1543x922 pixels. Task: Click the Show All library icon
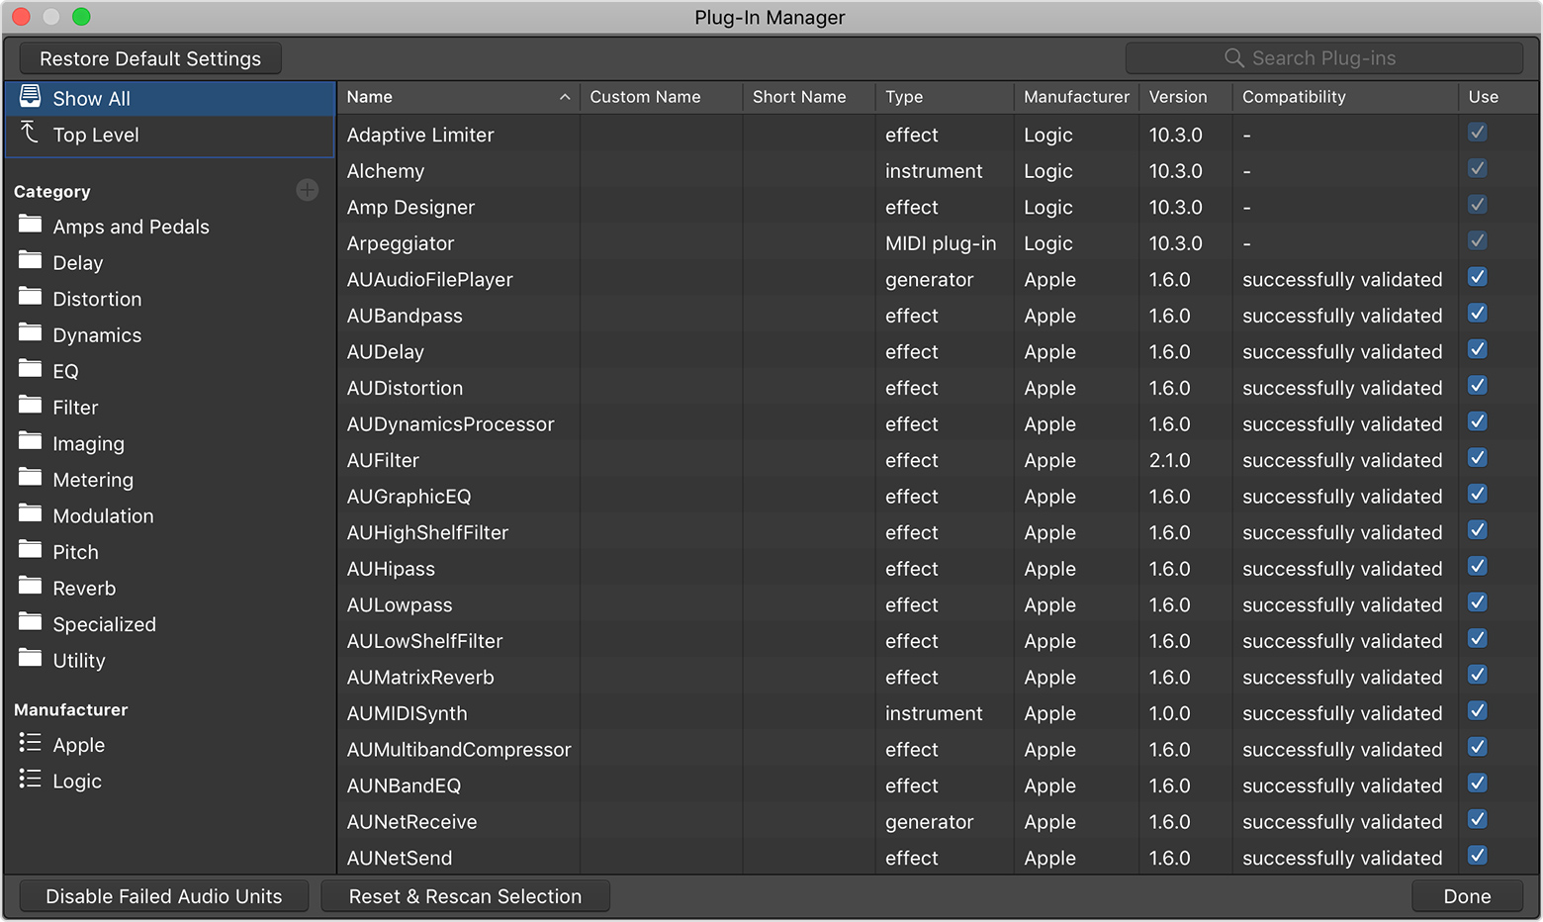(30, 97)
